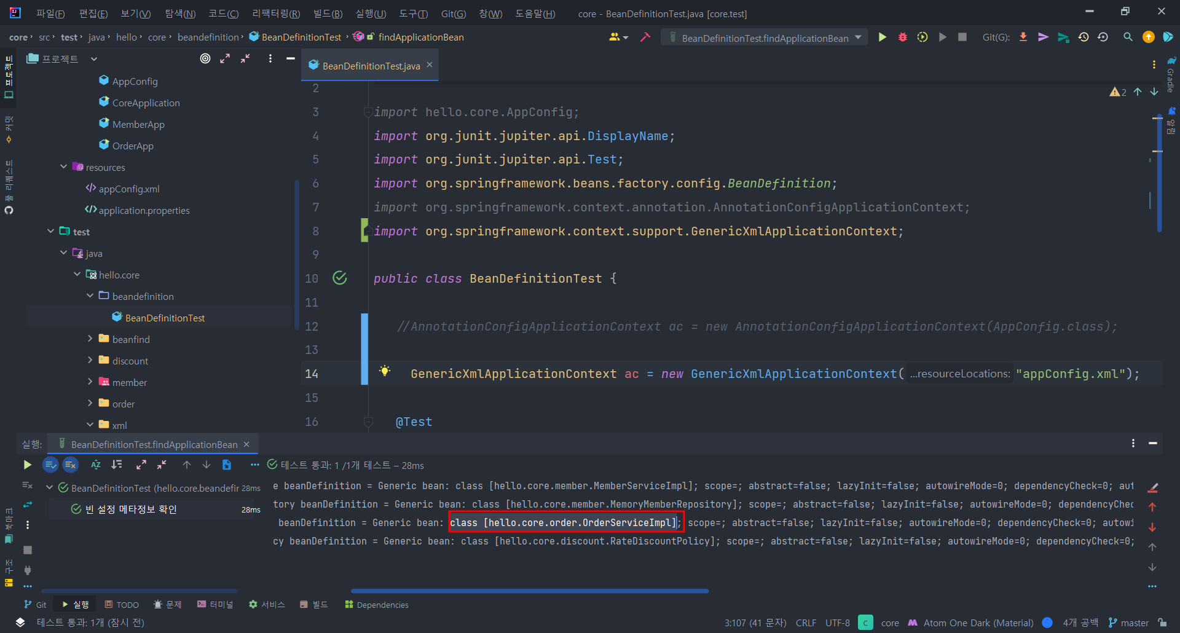Export test results
1180x633 pixels.
[x=227, y=465]
